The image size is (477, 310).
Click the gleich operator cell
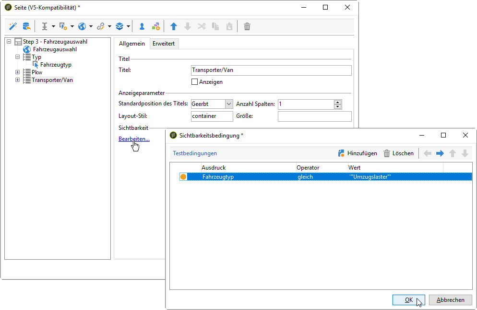pos(305,177)
